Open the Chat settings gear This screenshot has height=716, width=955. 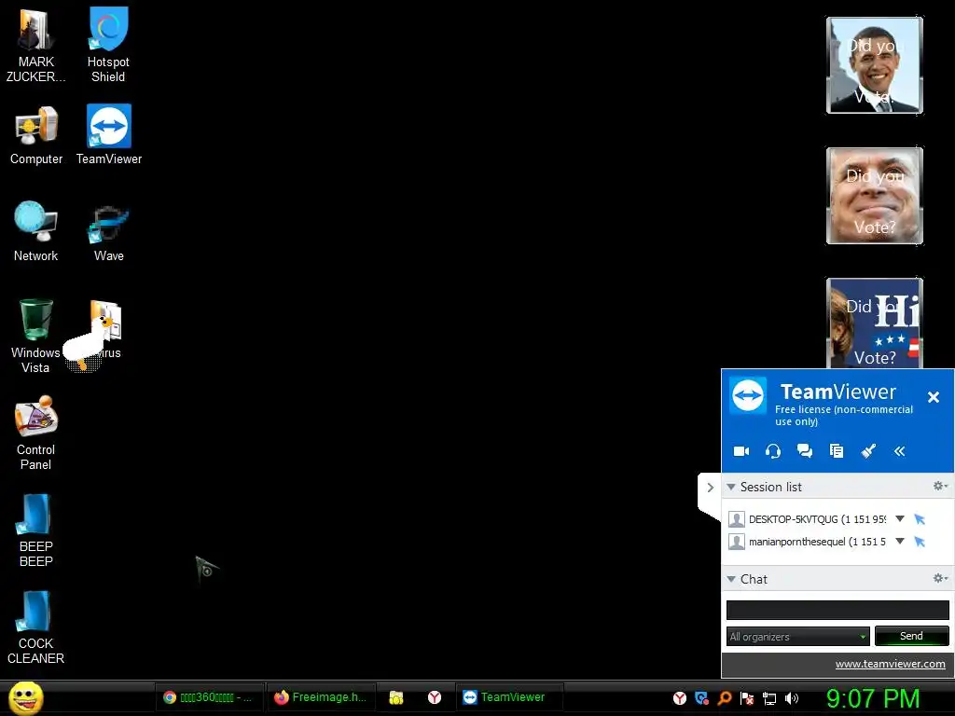click(x=940, y=578)
